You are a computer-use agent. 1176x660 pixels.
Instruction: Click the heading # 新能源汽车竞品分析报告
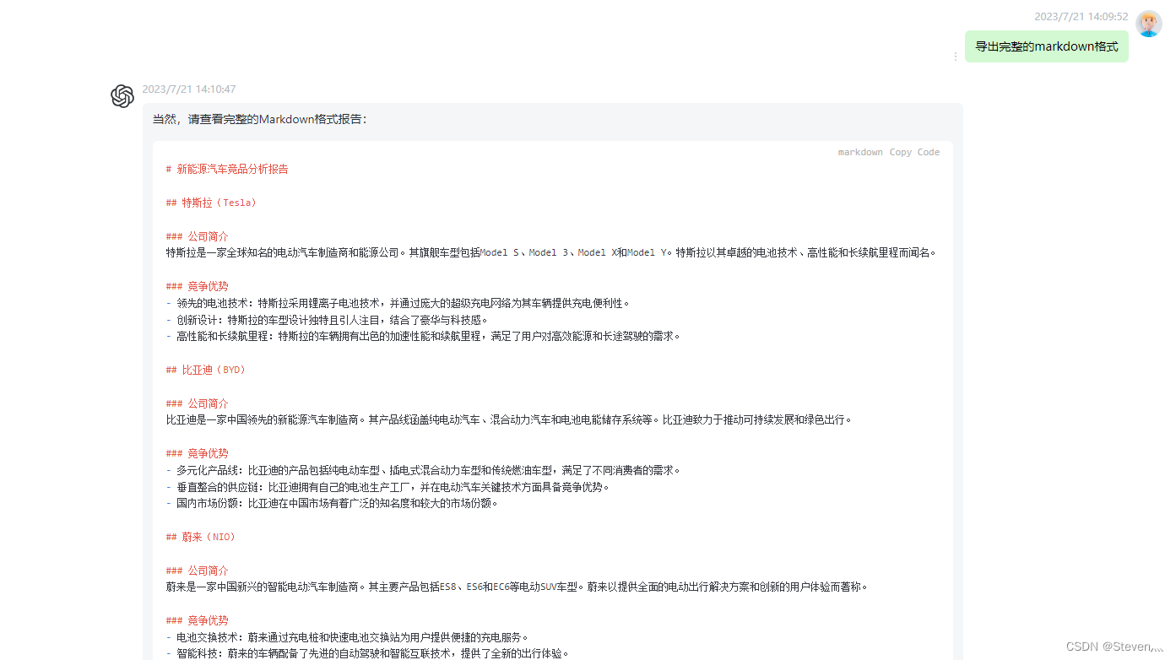(227, 169)
